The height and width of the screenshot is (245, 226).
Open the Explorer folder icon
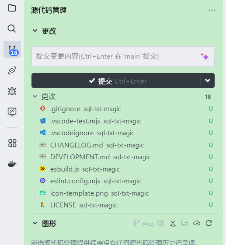coord(12,8)
